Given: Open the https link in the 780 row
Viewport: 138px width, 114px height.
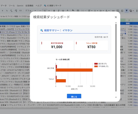Looking at the screenshot, I should 136,26.
